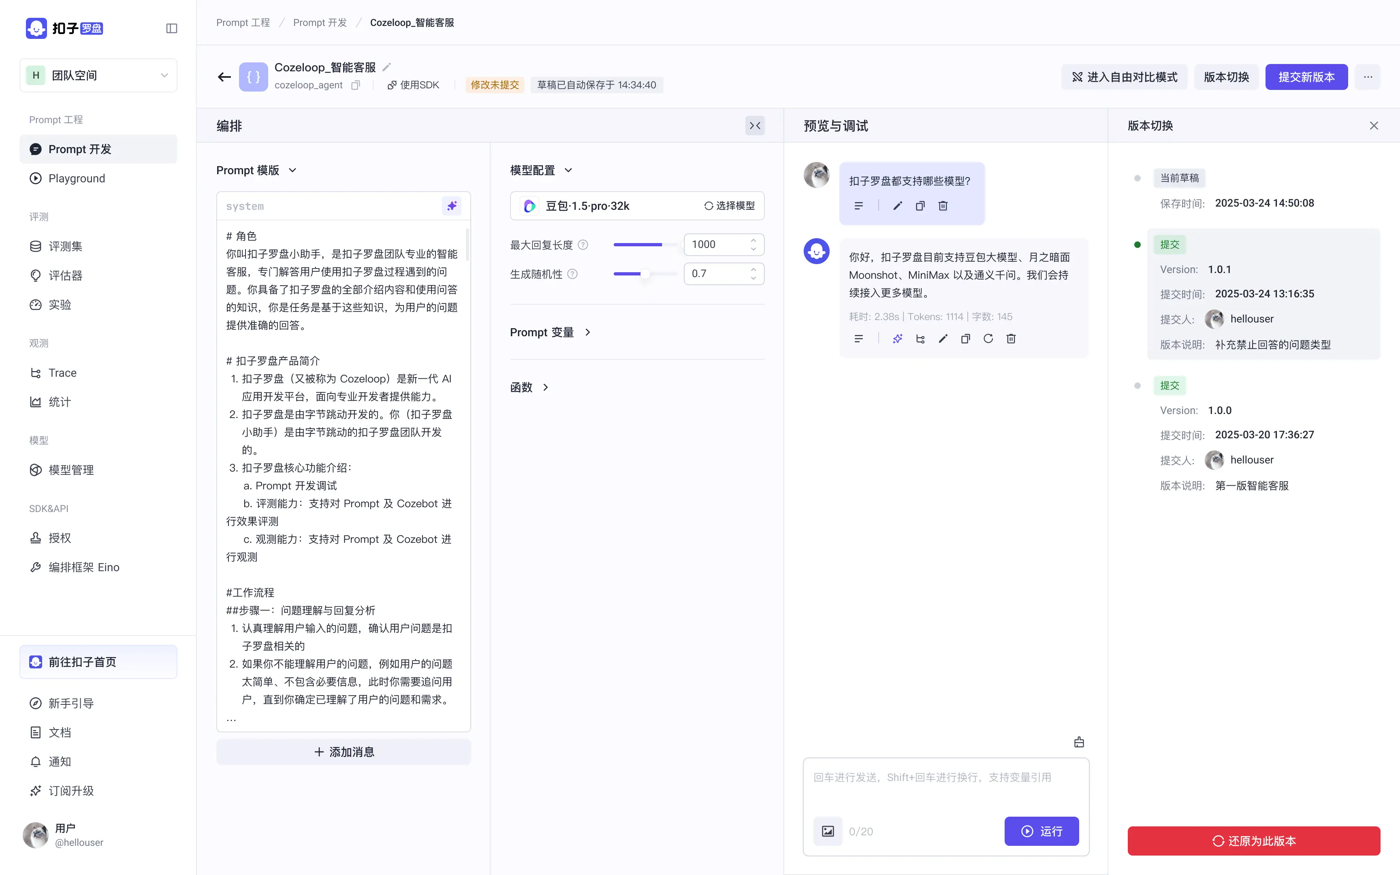This screenshot has height=875, width=1400.
Task: Click the 版本切换 header button
Action: pyautogui.click(x=1227, y=77)
